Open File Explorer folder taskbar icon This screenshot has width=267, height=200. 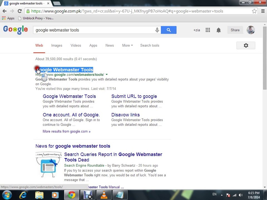pyautogui.click(x=39, y=195)
